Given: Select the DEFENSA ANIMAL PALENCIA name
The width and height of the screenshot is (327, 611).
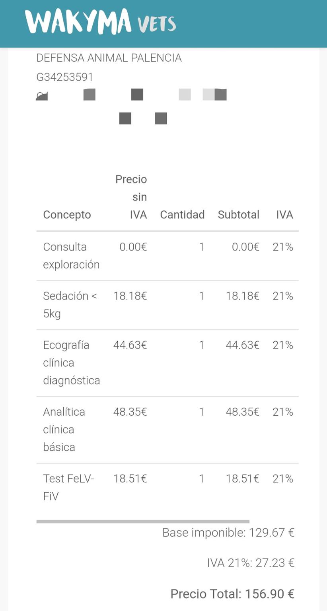Looking at the screenshot, I should click(109, 58).
